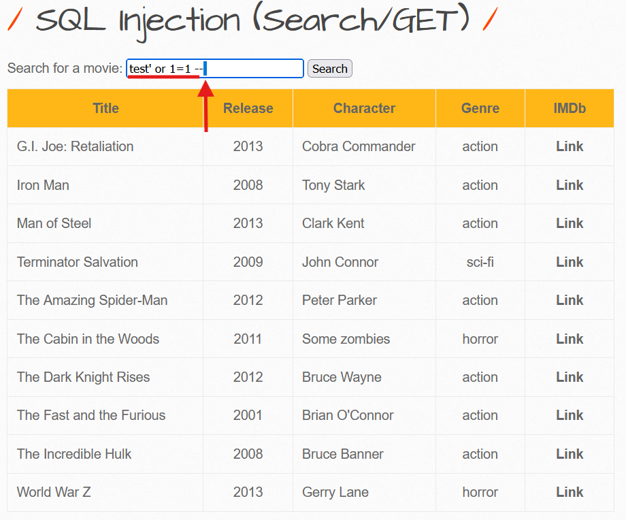
Task: Click the Release column header
Action: [248, 108]
